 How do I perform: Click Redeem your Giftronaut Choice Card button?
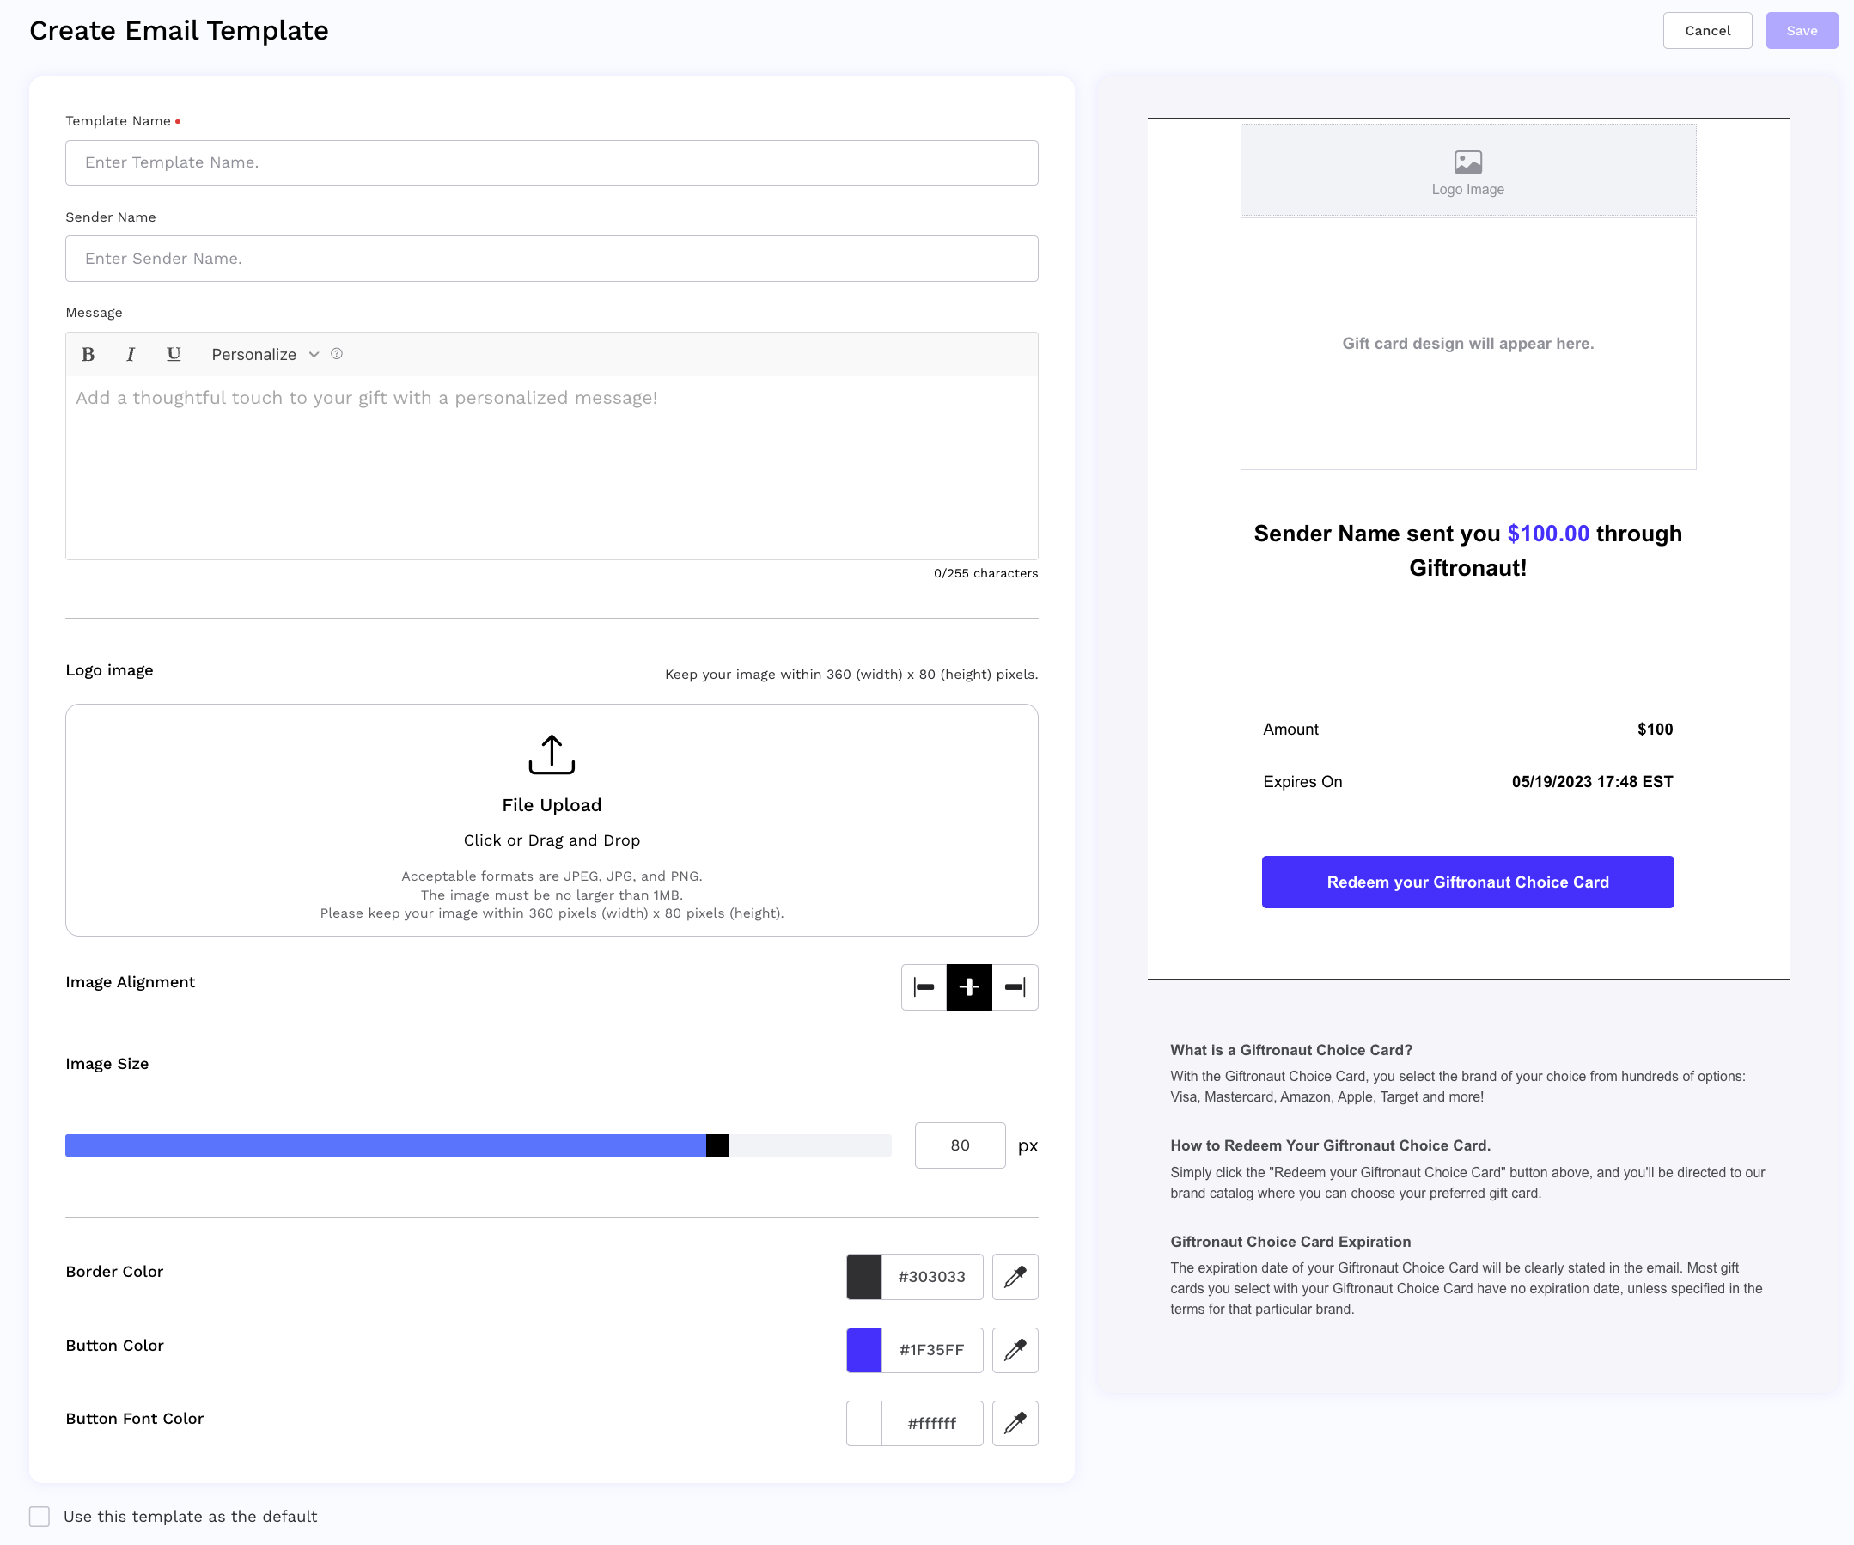pos(1467,882)
